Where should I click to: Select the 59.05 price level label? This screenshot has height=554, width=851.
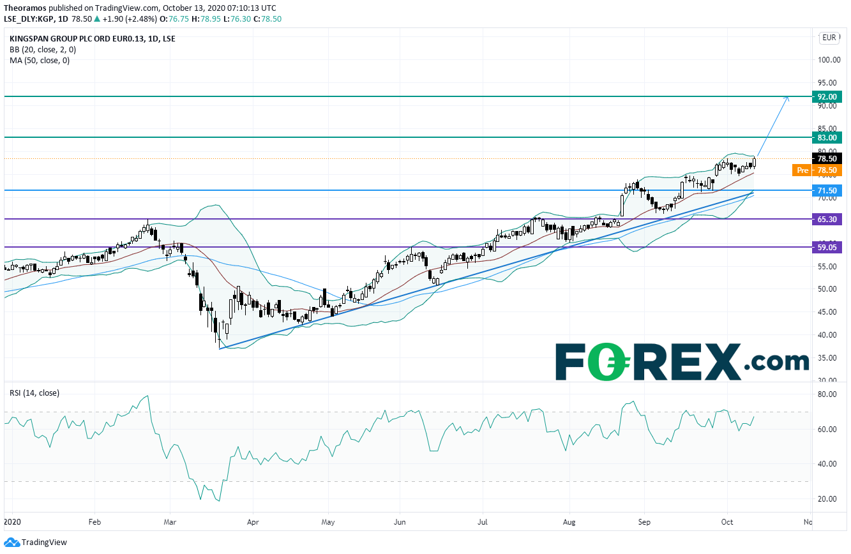click(827, 248)
